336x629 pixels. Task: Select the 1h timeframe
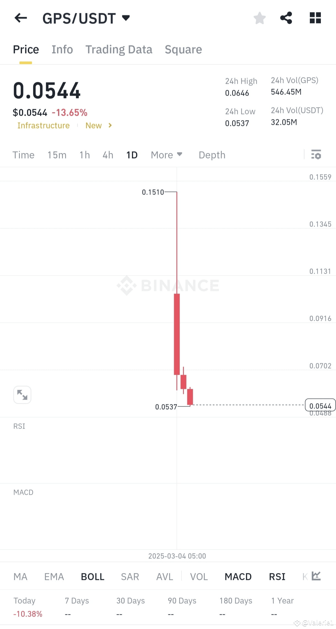click(84, 155)
